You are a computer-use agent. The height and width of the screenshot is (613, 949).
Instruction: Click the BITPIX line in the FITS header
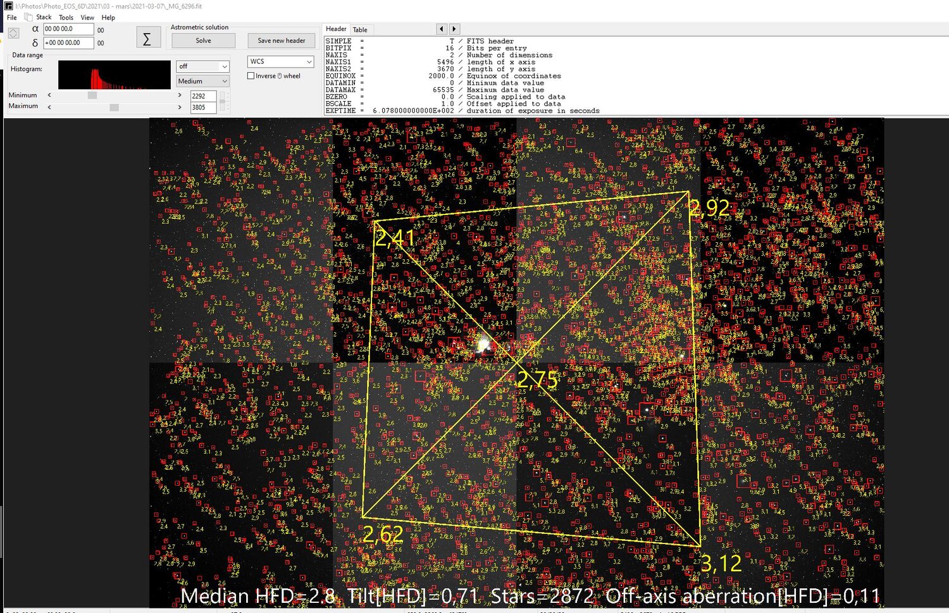[x=426, y=48]
